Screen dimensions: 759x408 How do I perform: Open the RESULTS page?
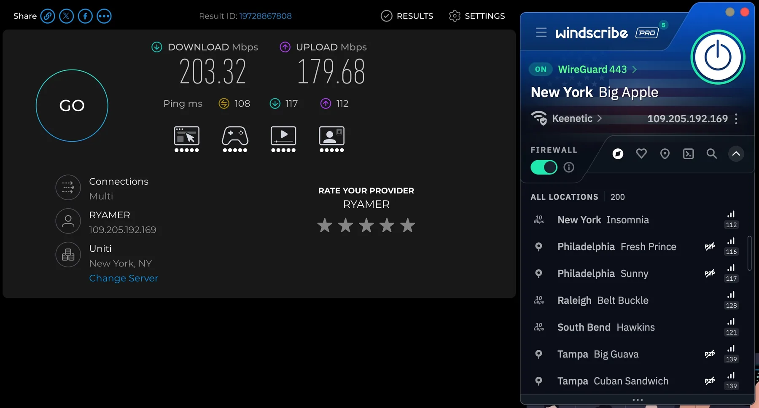coord(407,16)
